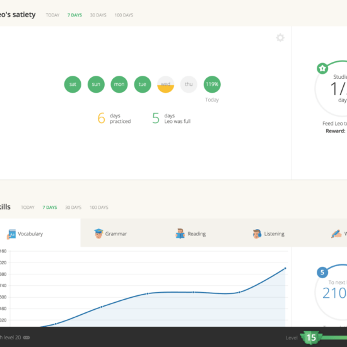Show satiety for 30 DAYS
Screen dimensions: 347x347
(x=98, y=15)
